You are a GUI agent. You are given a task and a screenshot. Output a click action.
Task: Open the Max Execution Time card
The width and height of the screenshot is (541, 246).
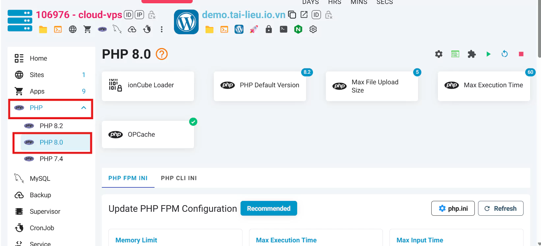click(x=484, y=86)
